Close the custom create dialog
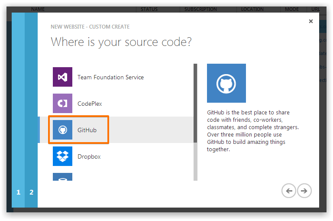333x221 pixels. [x=311, y=21]
